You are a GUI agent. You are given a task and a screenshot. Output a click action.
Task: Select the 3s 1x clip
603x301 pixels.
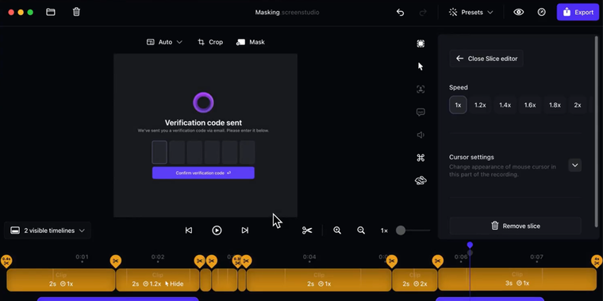(x=517, y=280)
